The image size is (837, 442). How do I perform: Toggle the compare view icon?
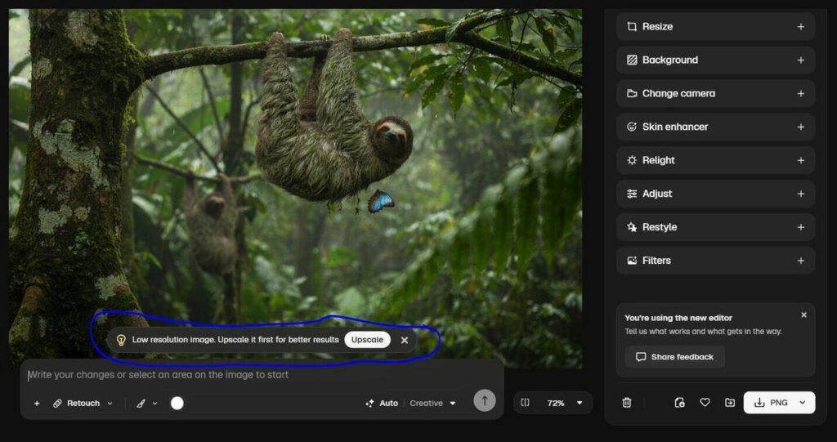526,403
